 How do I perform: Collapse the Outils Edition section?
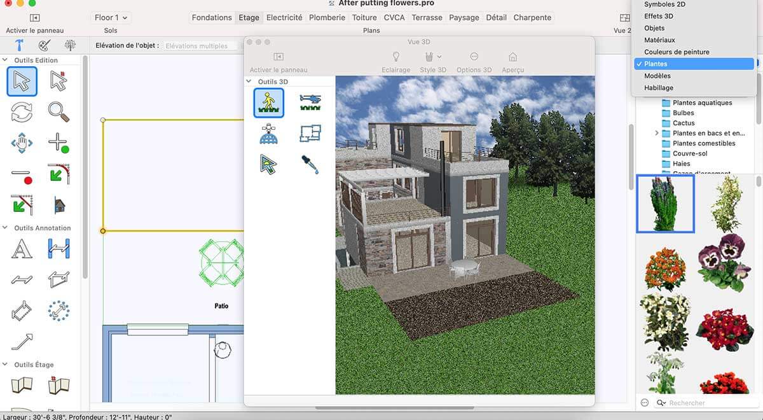(x=6, y=60)
